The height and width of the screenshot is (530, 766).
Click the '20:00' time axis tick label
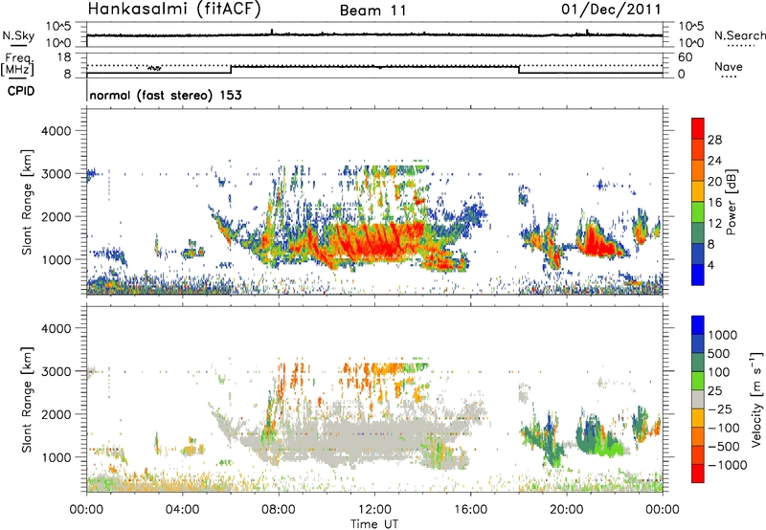pyautogui.click(x=567, y=510)
